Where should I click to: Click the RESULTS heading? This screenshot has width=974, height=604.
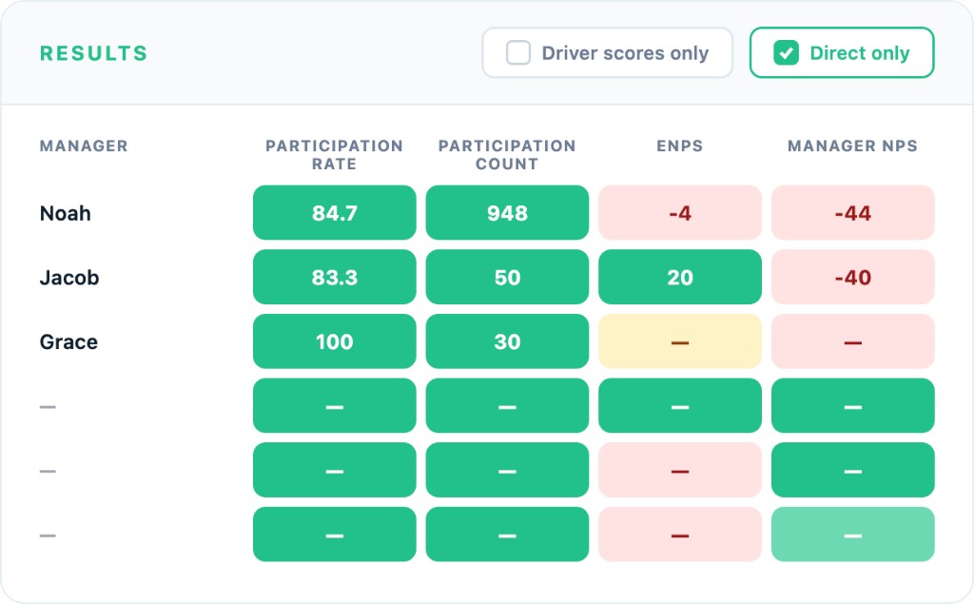tap(93, 53)
